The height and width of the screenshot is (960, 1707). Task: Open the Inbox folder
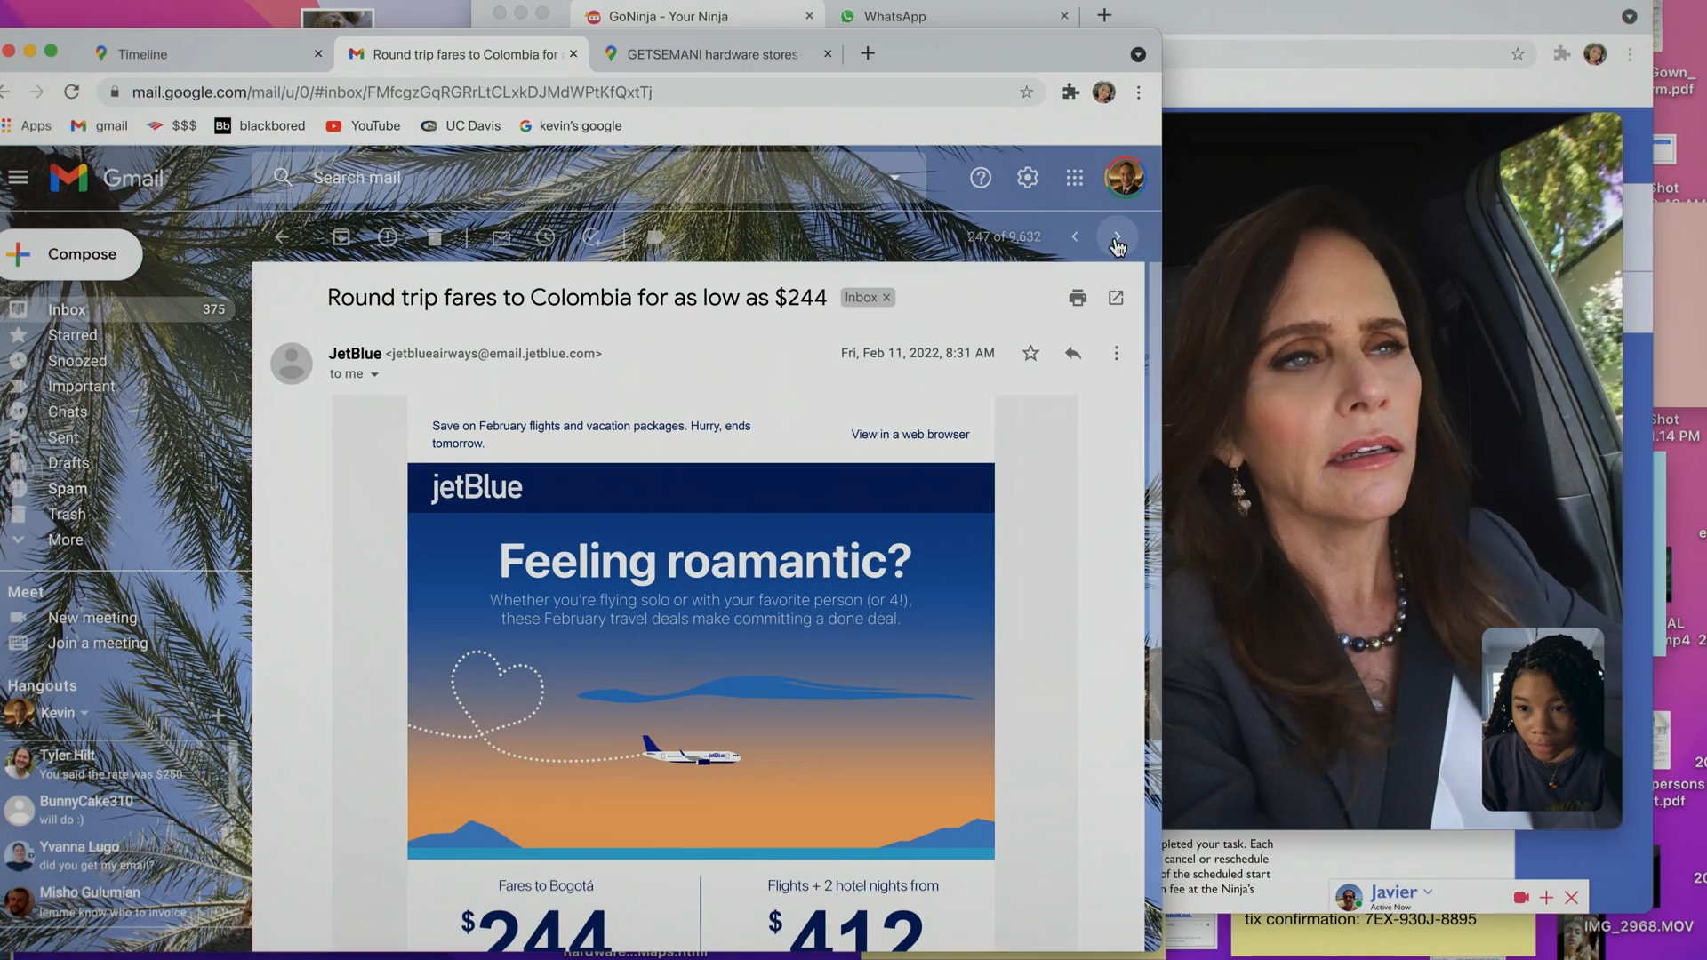pyautogui.click(x=117, y=309)
